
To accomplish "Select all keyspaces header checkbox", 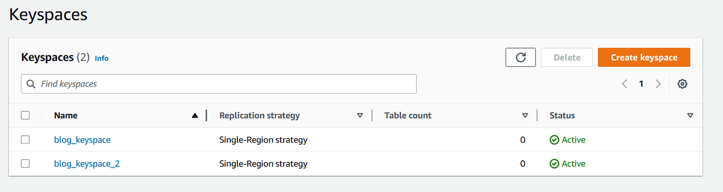I will (x=25, y=116).
